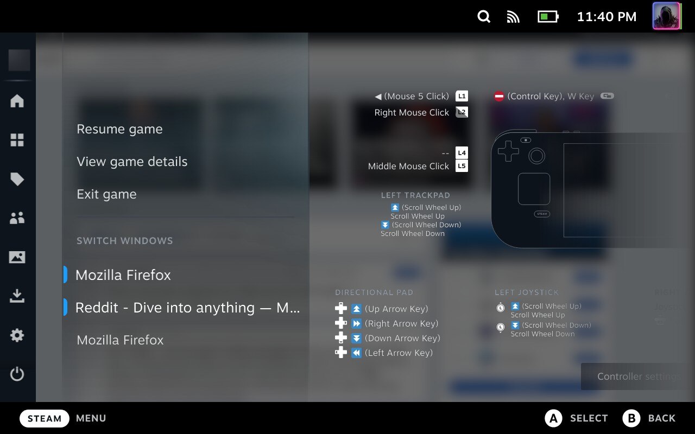
Task: Click the view button glyph beside W Key
Action: pyautogui.click(x=607, y=96)
